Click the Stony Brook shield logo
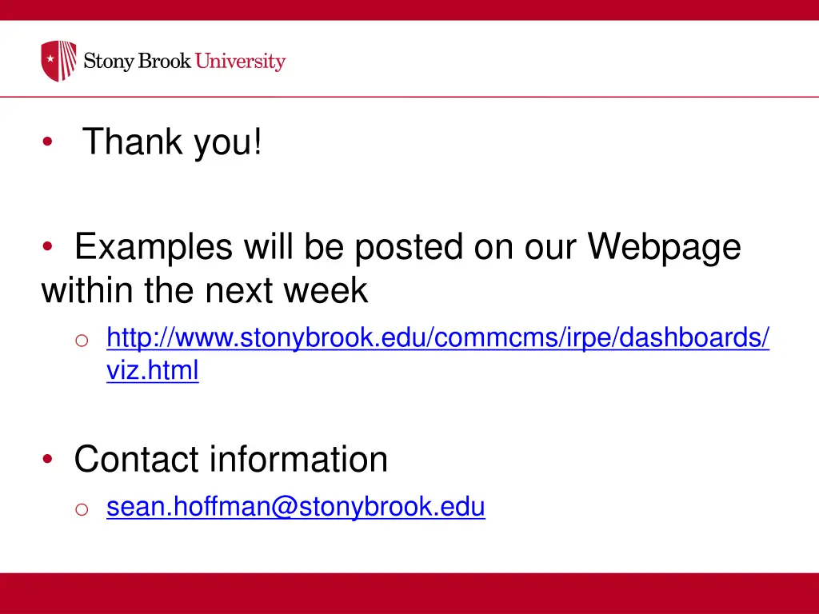This screenshot has width=819, height=614. coord(58,61)
